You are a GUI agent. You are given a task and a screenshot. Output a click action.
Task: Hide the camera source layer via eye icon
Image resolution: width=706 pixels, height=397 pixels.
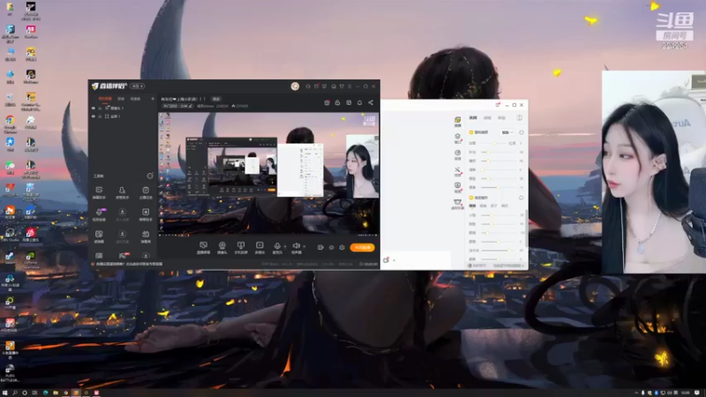pos(94,108)
